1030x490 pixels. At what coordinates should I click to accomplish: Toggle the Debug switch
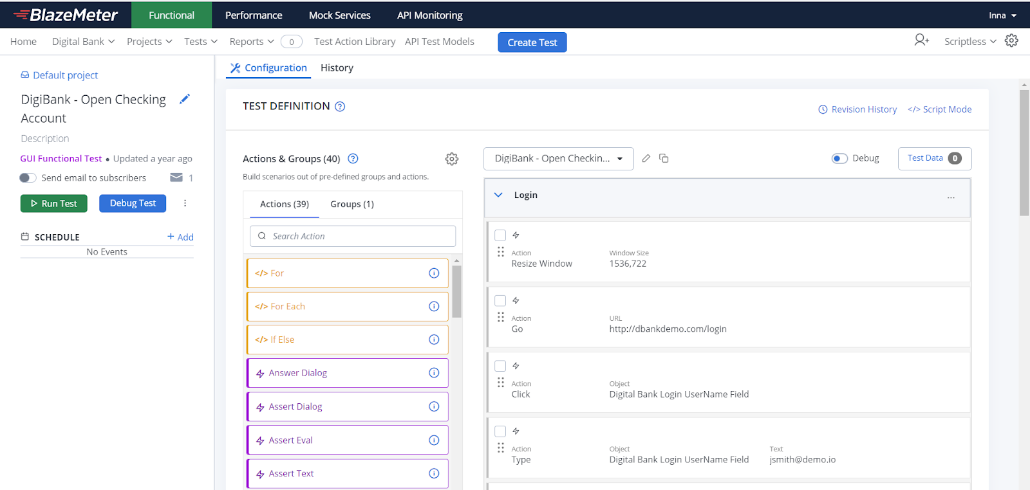839,158
